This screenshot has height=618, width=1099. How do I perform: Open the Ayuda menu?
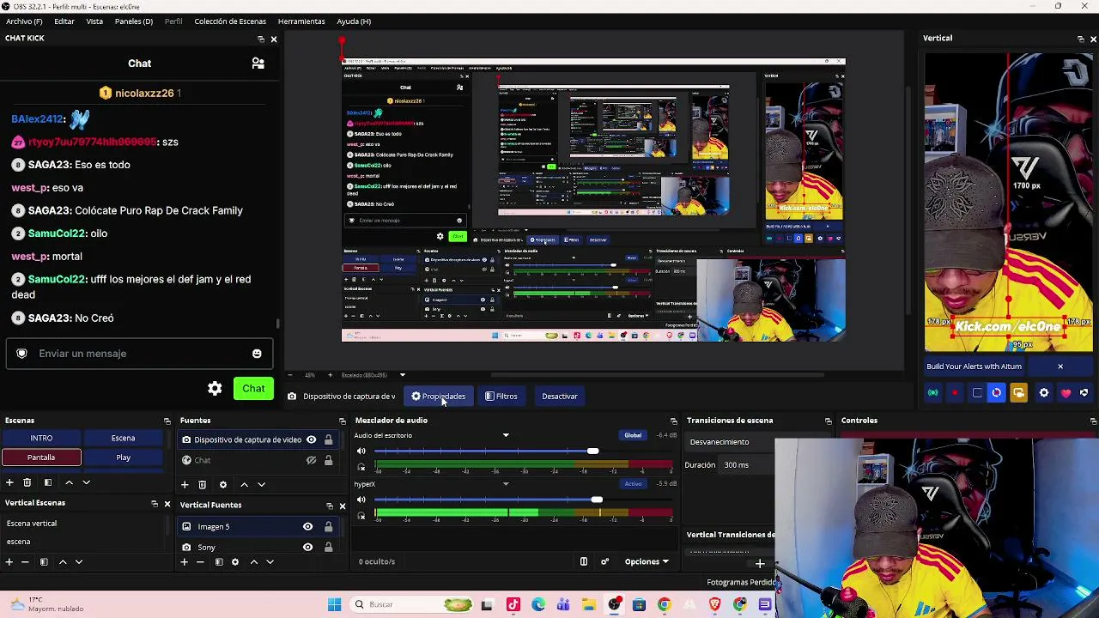click(354, 21)
